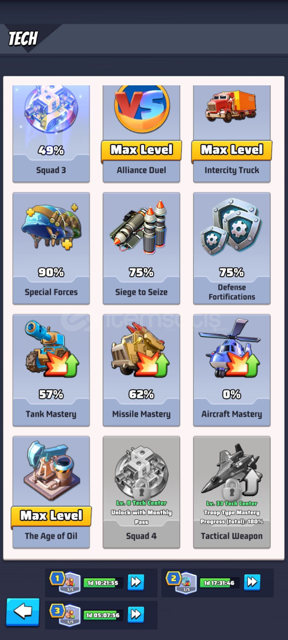
Task: Select research queue 3 badge icon
Action: click(x=65, y=615)
